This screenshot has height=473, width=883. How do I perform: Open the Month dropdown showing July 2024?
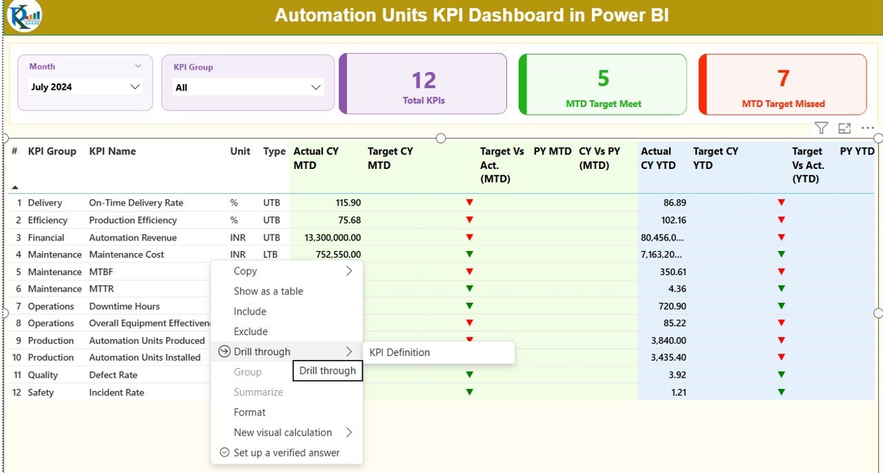[x=135, y=87]
